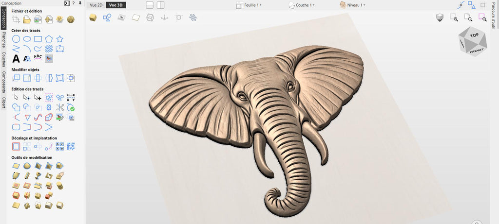Screen dimensions: 499x224
Task: Toggle bitmap display in 3D view
Action: coord(121,17)
